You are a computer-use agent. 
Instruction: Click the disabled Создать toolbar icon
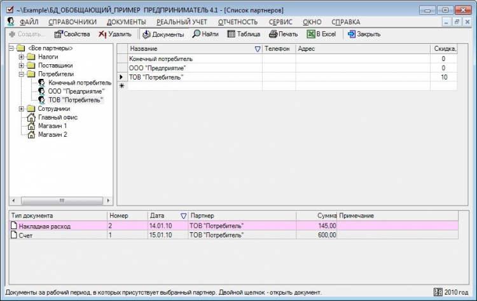pyautogui.click(x=13, y=34)
